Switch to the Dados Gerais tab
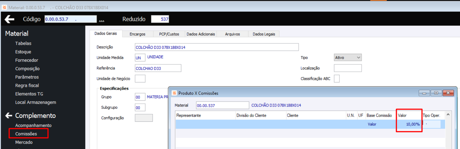 click(106, 34)
